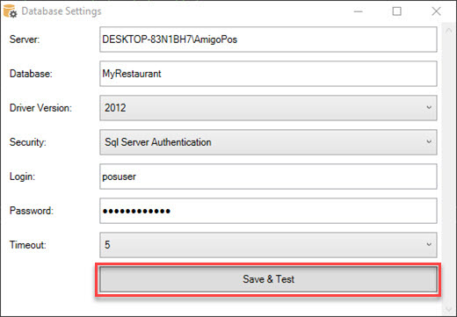The image size is (457, 317).
Task: Minimize the Database Settings window
Action: click(x=358, y=11)
